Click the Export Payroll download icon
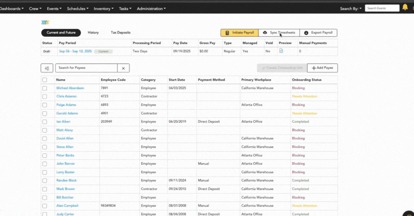 coord(306,33)
